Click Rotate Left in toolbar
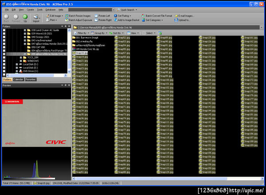 click(x=103, y=15)
